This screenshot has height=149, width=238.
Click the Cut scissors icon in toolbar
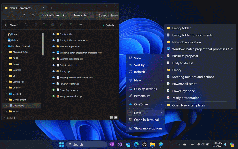point(26,25)
